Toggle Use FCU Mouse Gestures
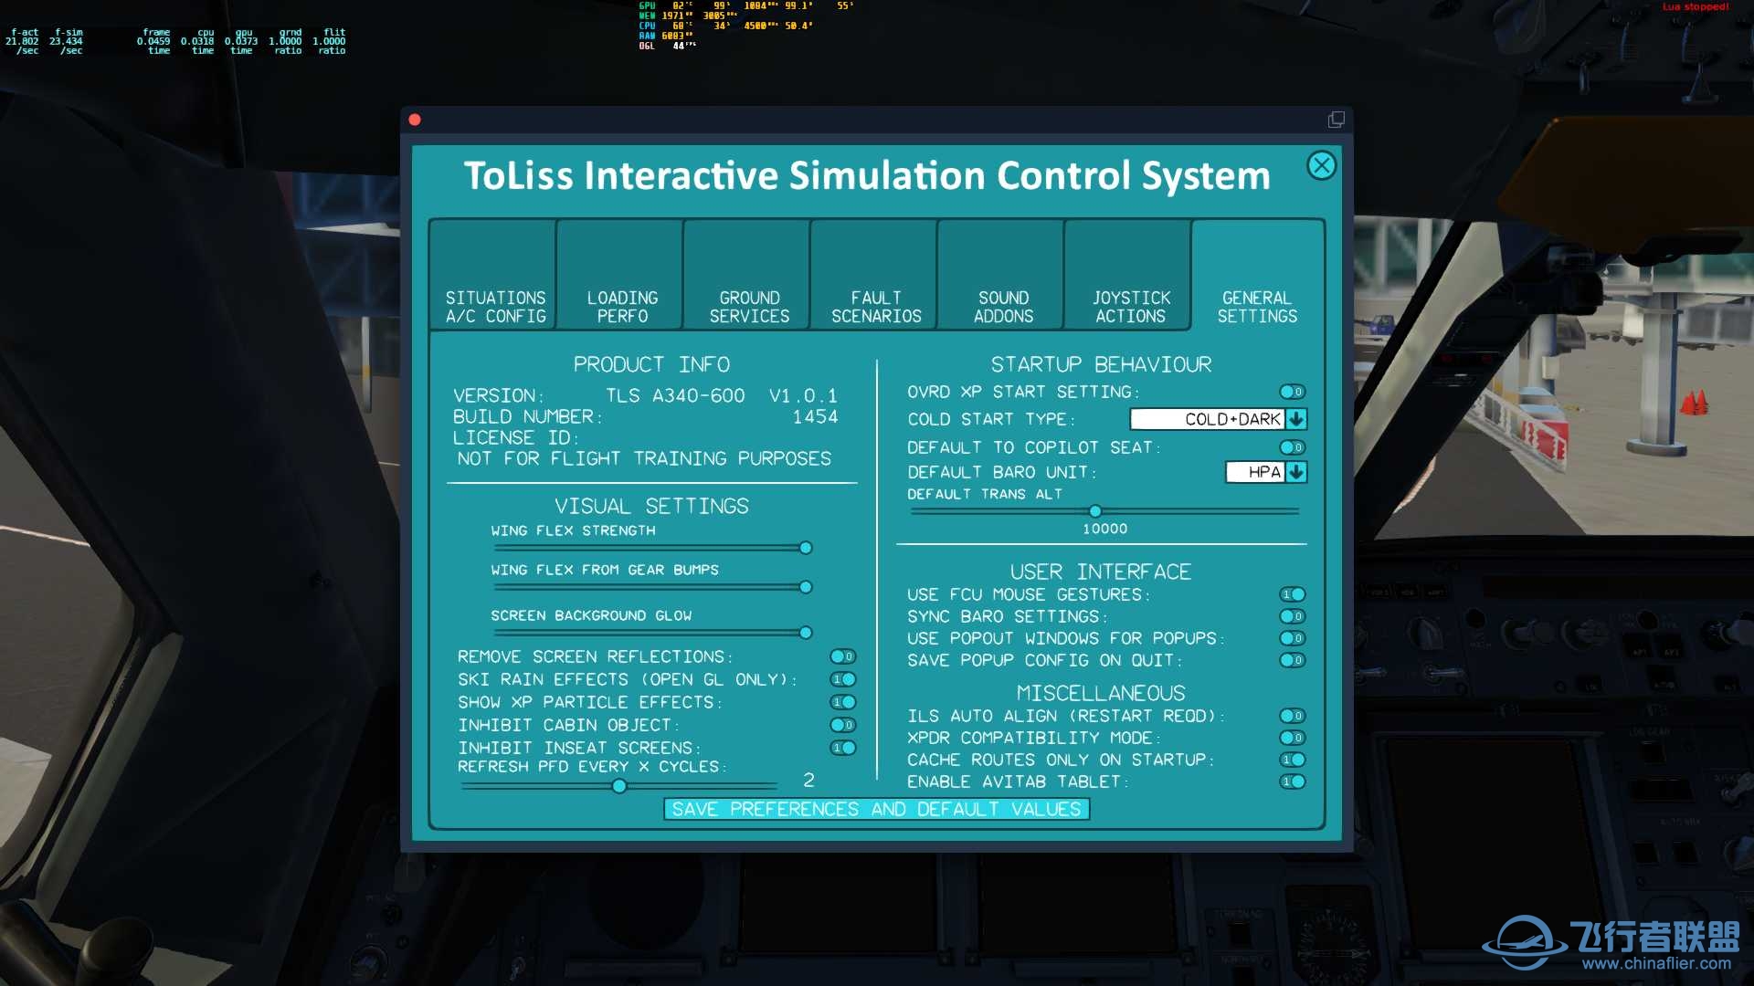The height and width of the screenshot is (986, 1754). 1292,594
